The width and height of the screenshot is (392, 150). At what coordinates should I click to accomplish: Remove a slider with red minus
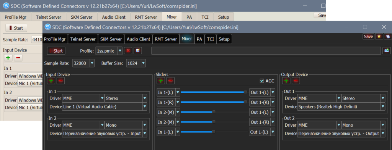[x=170, y=81]
